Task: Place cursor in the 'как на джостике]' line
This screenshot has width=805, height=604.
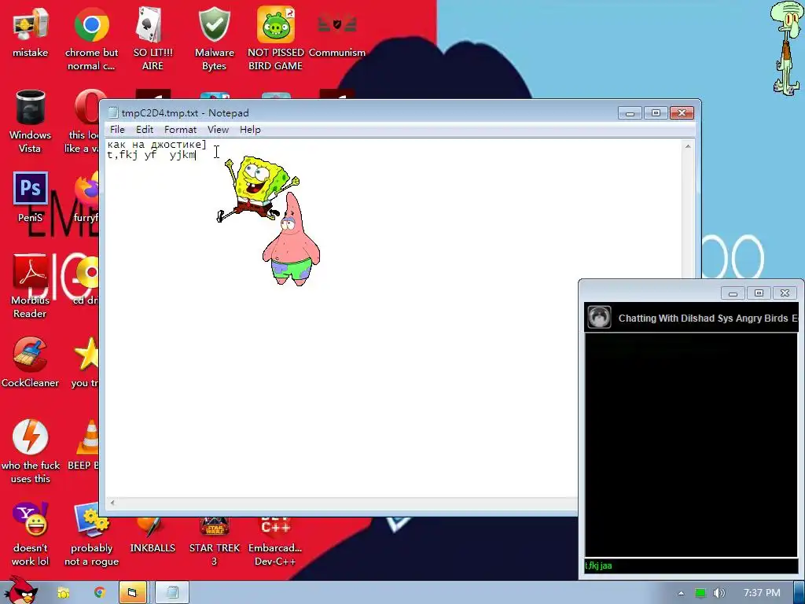Action: coord(156,145)
